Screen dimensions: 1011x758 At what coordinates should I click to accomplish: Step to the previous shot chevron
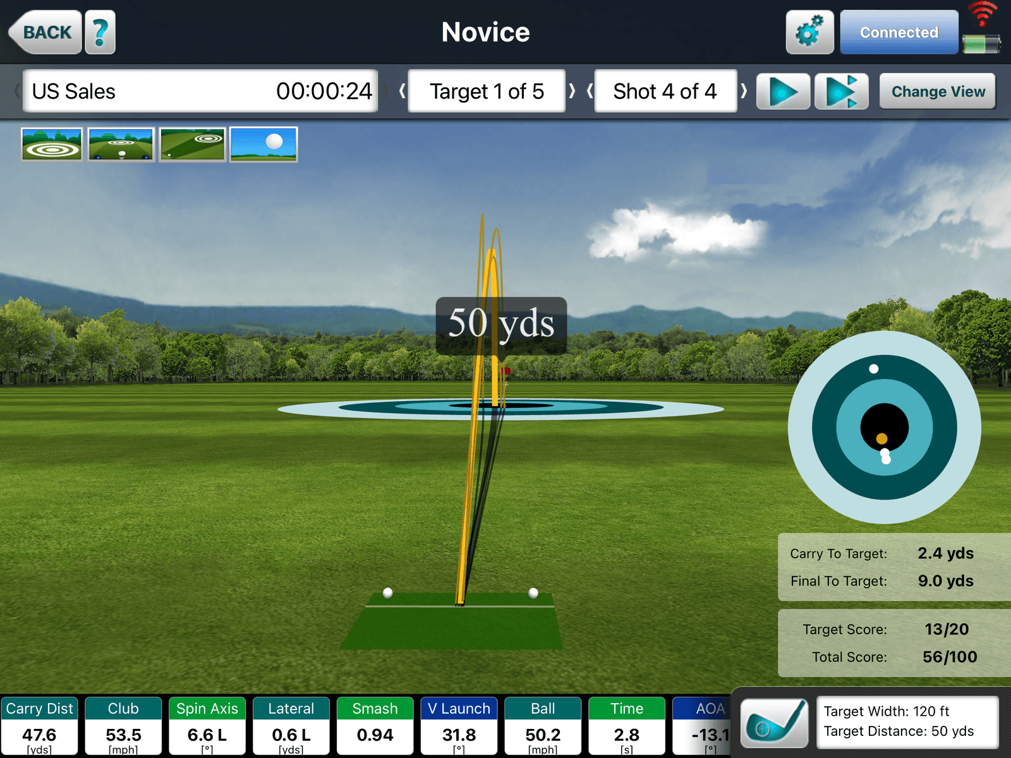click(x=590, y=91)
